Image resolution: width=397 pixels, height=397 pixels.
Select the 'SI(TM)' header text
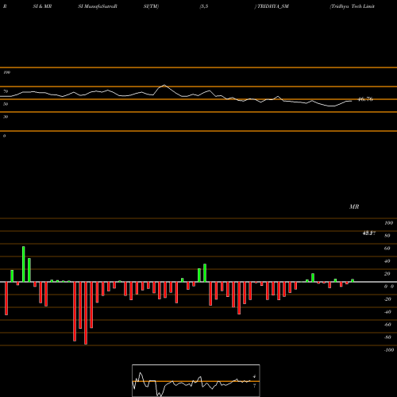click(151, 6)
